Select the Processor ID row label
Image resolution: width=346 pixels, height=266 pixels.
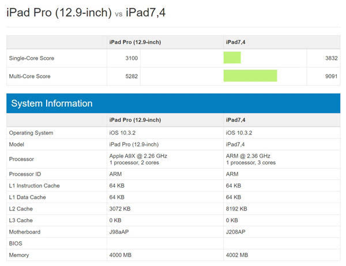tap(25, 174)
